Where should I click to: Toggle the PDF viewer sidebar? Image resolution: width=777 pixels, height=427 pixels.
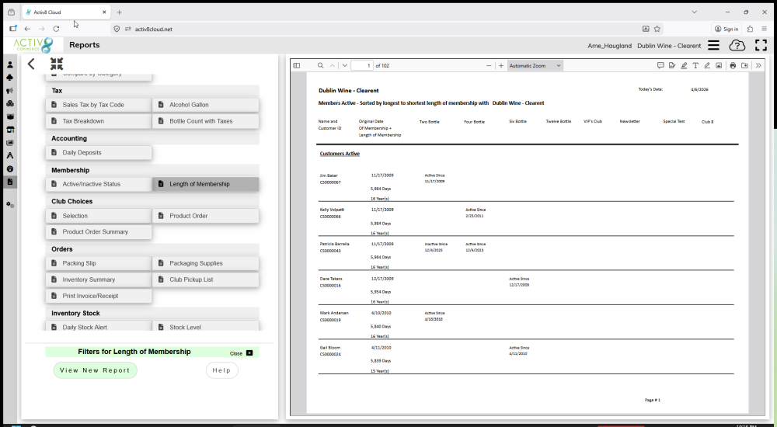(x=296, y=65)
